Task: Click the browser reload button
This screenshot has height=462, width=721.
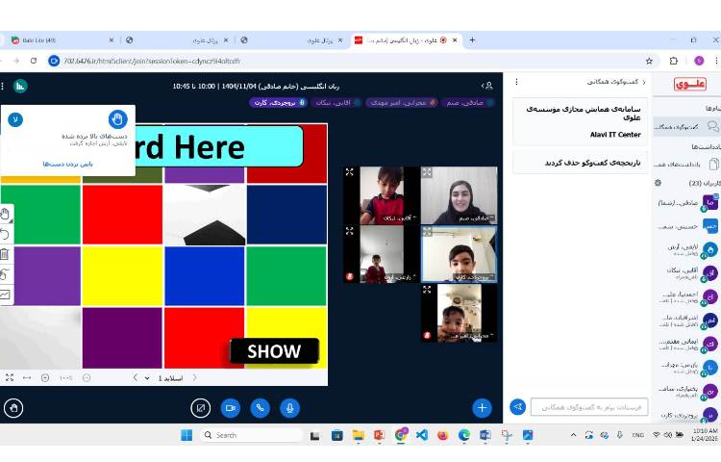Action: click(x=34, y=61)
